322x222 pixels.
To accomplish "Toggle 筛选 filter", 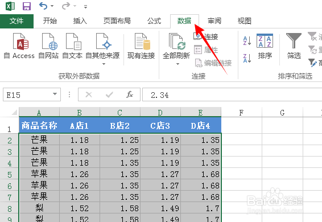I will pyautogui.click(x=294, y=46).
